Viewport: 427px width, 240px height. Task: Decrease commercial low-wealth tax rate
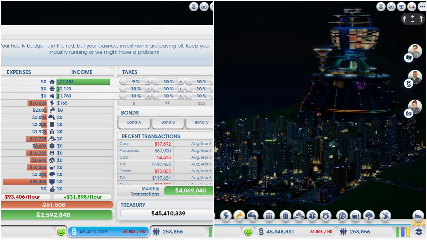(123, 89)
